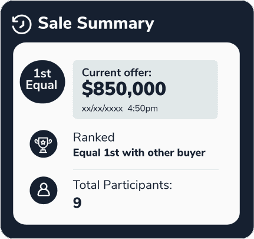Click the word Sale in title
The width and height of the screenshot is (254, 239).
click(55, 23)
